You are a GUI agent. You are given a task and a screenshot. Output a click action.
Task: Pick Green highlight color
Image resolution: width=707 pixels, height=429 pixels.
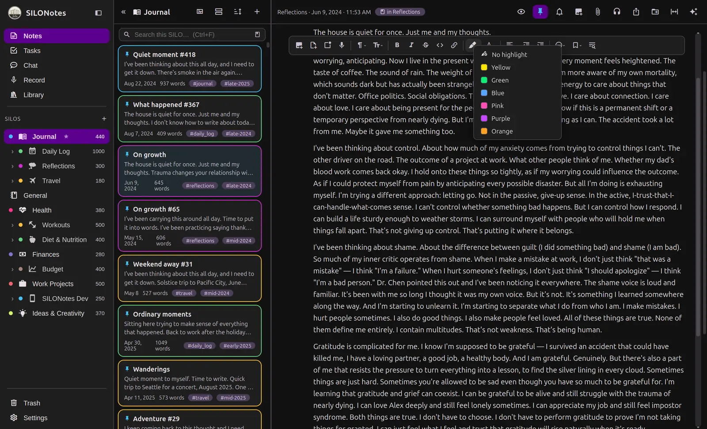click(x=517, y=80)
